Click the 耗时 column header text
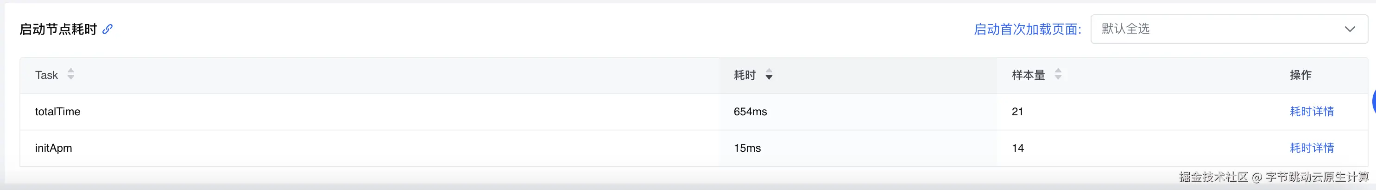This screenshot has height=190, width=1376. pos(745,75)
